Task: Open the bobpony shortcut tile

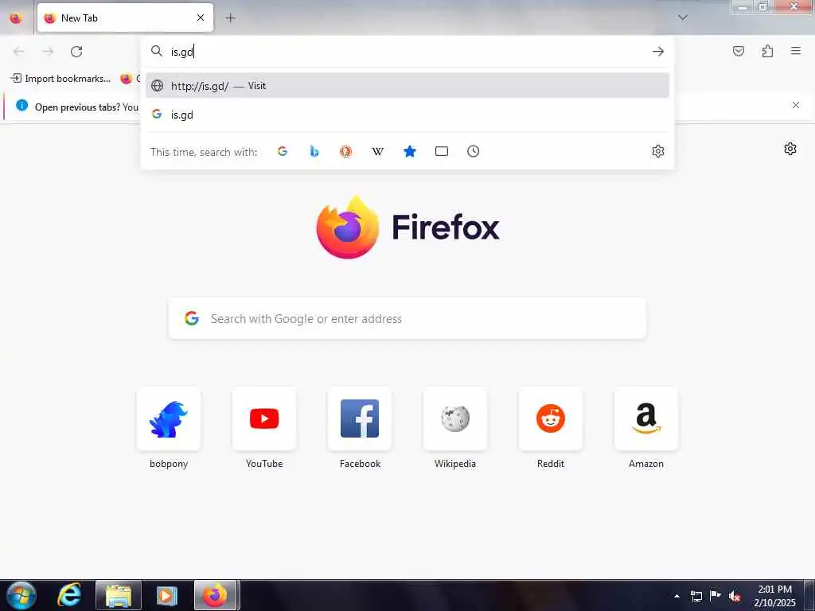Action: click(x=169, y=418)
